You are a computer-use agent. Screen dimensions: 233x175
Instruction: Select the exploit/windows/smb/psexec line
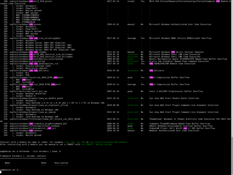coord(26,24)
